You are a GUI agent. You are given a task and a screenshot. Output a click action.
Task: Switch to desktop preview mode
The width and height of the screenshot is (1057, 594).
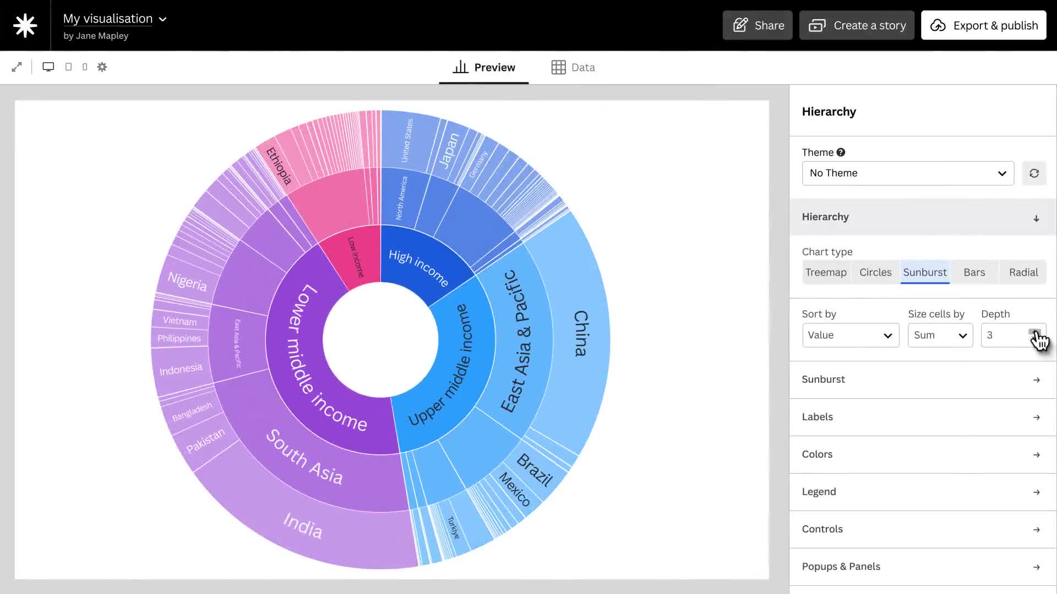coord(48,67)
